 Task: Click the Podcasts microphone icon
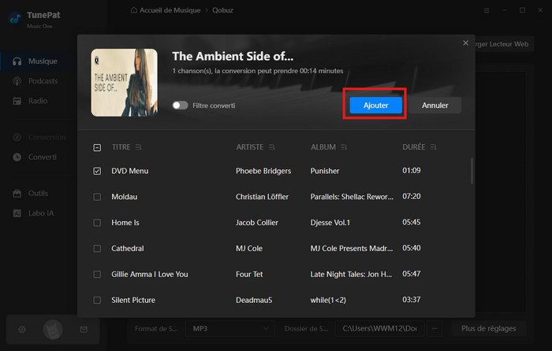pos(17,81)
